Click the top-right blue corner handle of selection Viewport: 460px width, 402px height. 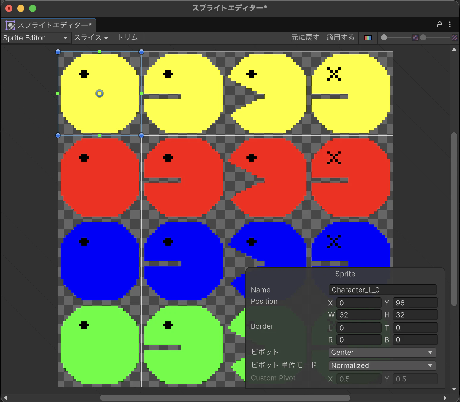(141, 52)
